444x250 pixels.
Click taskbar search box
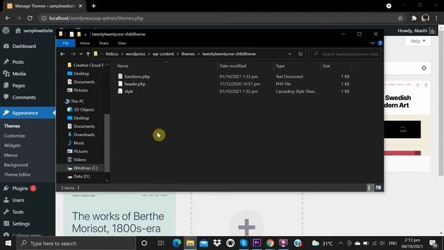[76, 243]
